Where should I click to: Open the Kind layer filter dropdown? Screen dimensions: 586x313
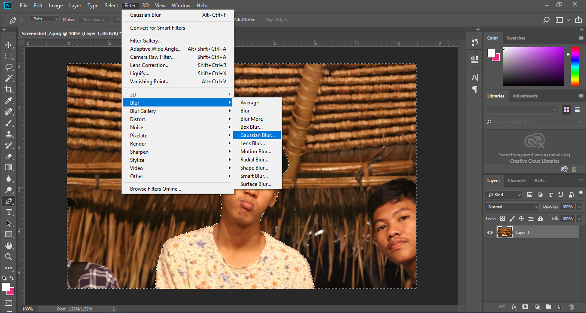coord(504,195)
